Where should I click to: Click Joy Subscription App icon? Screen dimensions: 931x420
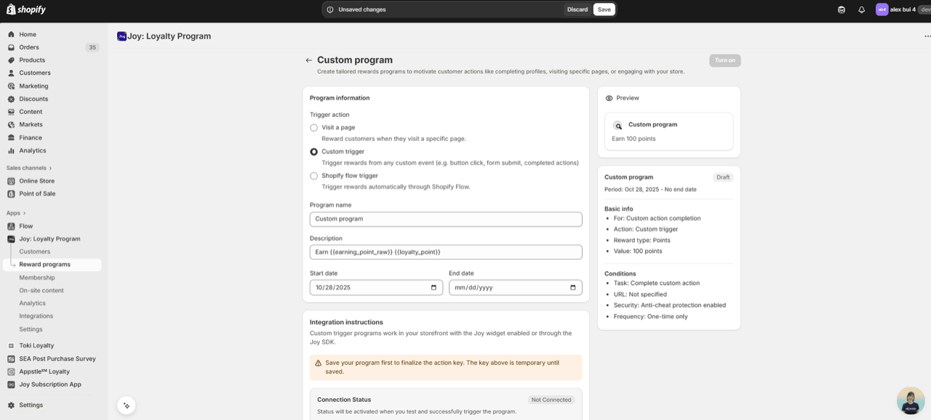point(11,384)
